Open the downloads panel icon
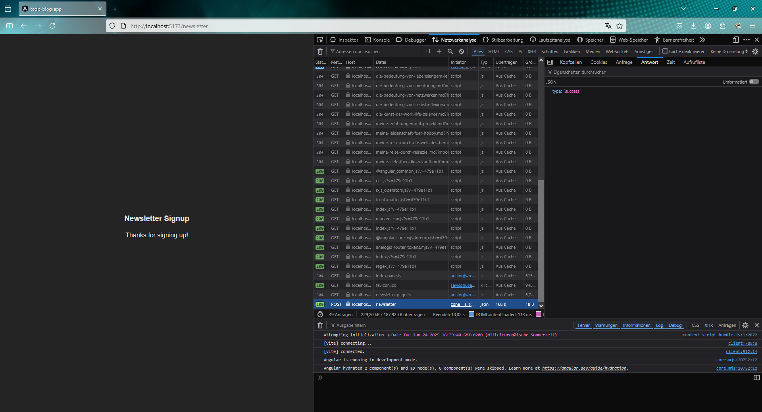762x412 pixels. [x=693, y=26]
